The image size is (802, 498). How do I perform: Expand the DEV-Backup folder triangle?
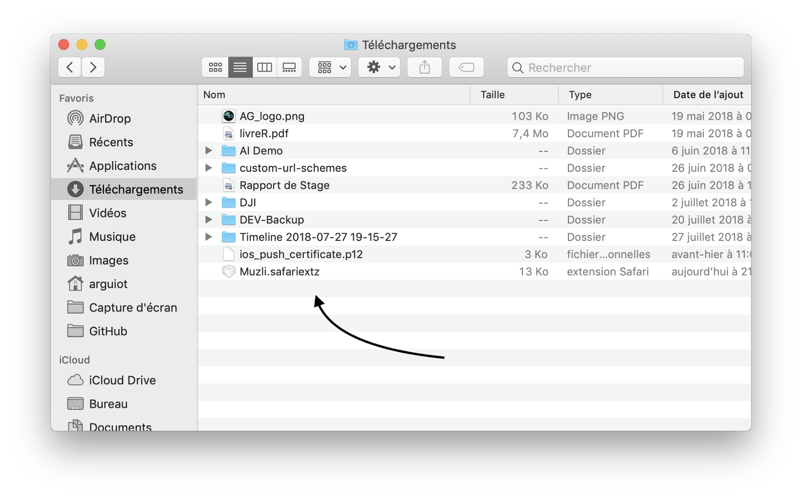[x=209, y=220]
